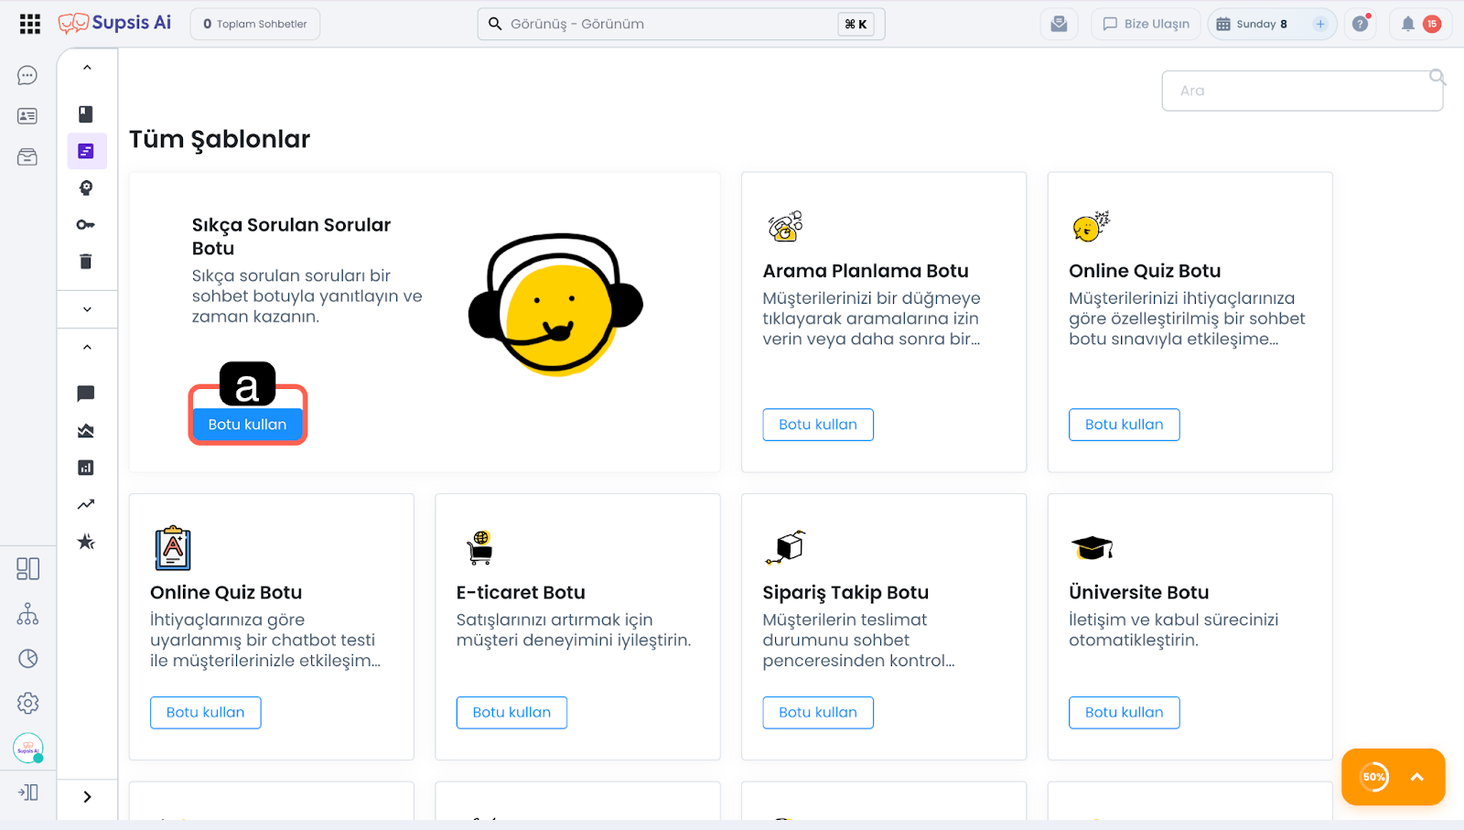Expand the downward chevron in secondary sidebar
Viewport: 1464px width, 830px height.
pyautogui.click(x=87, y=309)
